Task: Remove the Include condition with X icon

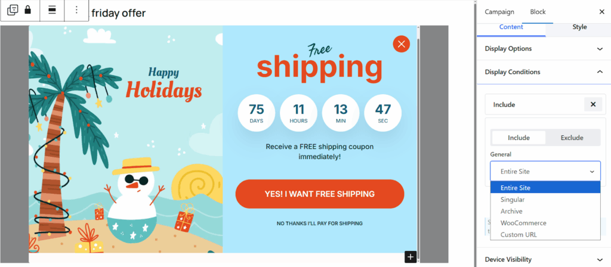Action: coord(593,104)
